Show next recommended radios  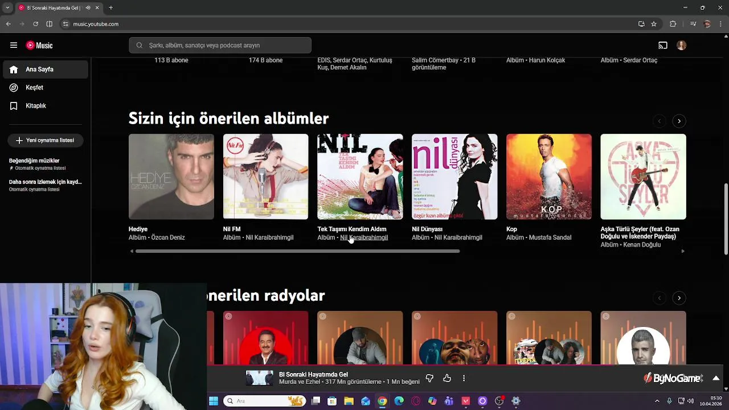[679, 298]
